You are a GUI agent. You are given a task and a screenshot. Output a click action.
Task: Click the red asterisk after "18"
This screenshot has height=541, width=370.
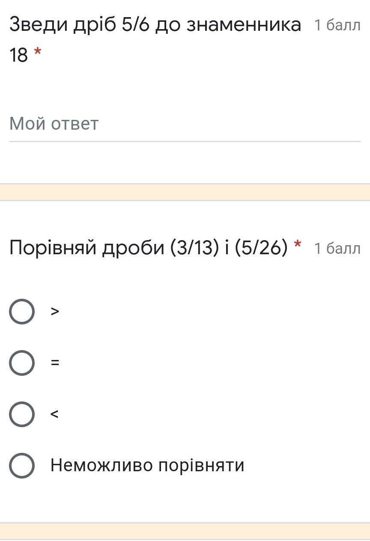[x=37, y=53]
